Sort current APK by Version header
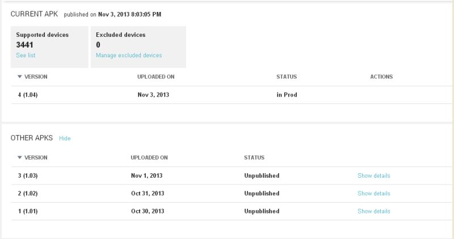This screenshot has width=454, height=239. (x=36, y=77)
